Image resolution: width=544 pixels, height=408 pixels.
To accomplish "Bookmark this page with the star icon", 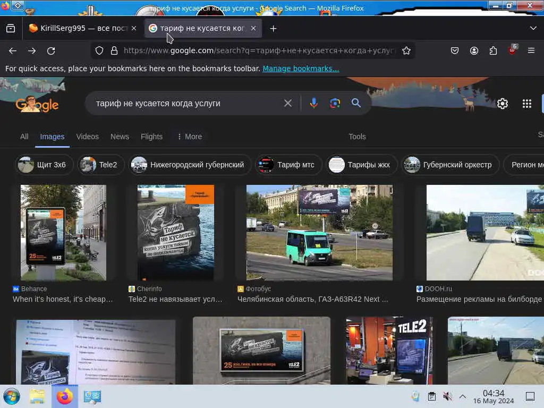I will [x=406, y=50].
